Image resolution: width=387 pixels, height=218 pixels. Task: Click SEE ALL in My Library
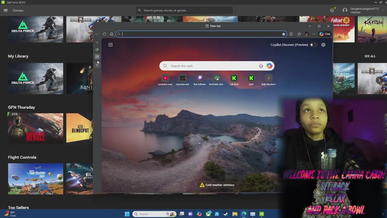370,56
